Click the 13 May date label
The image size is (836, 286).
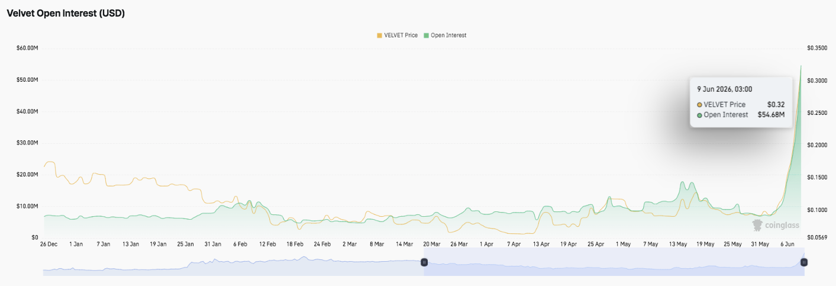(x=677, y=244)
